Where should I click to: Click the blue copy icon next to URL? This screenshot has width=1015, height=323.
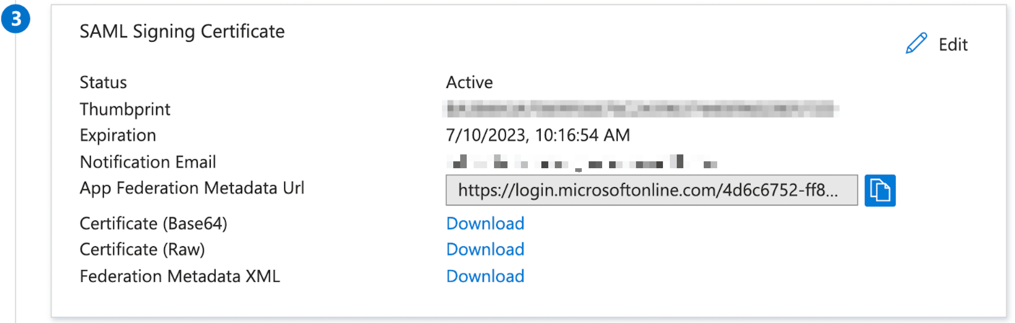click(880, 191)
